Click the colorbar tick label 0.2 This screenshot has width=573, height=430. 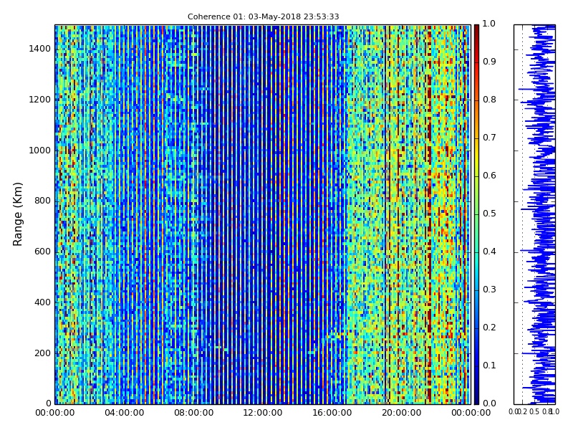pyautogui.click(x=489, y=328)
